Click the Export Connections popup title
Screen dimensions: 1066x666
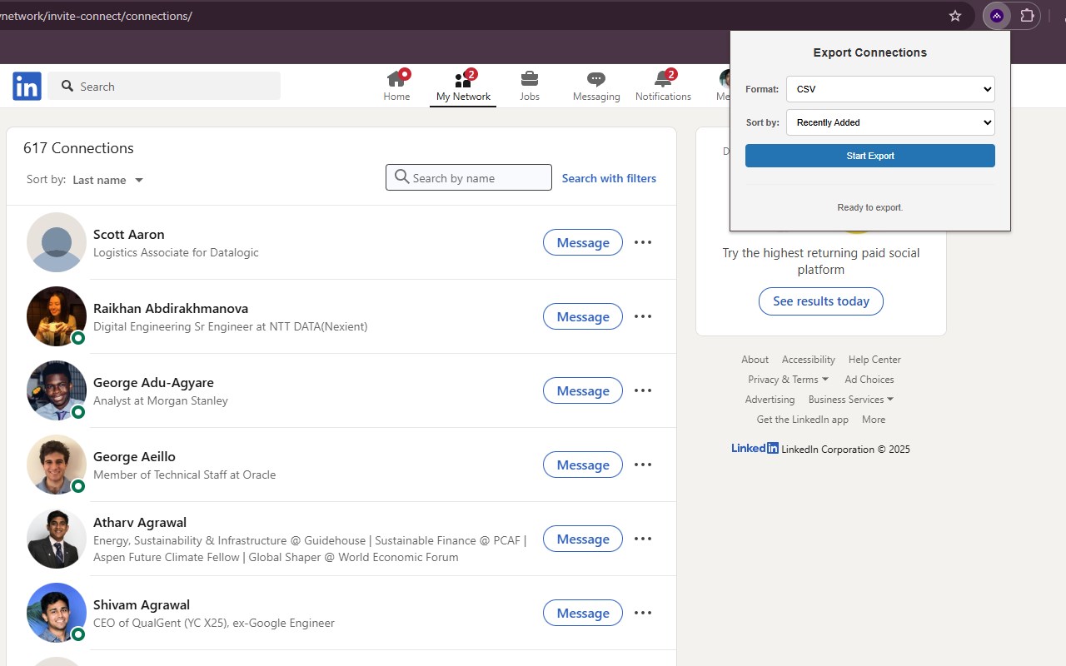(870, 52)
